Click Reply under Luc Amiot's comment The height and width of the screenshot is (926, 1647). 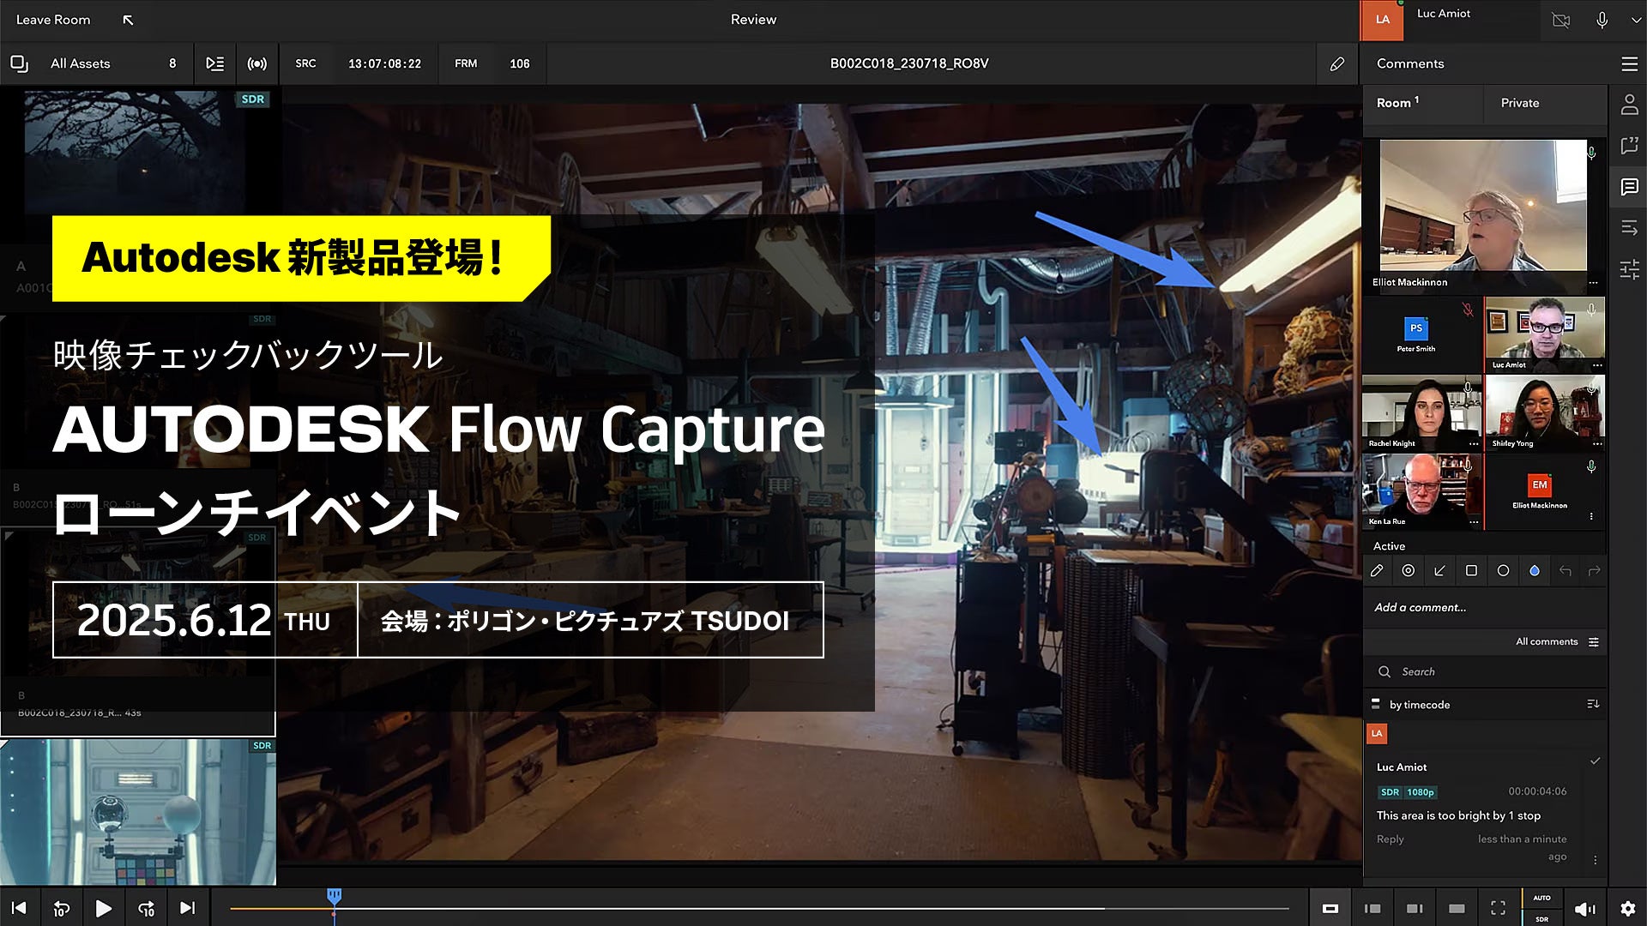point(1390,839)
